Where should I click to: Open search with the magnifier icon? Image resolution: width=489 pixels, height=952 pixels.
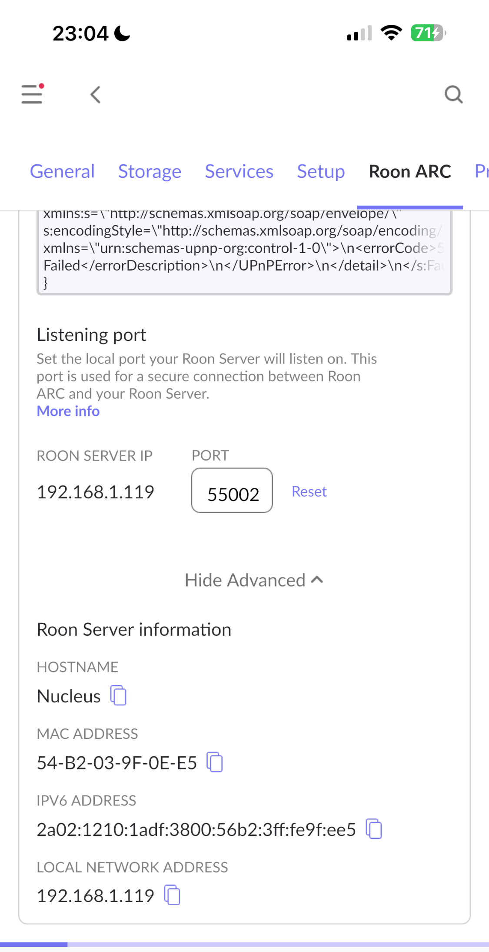coord(453,94)
